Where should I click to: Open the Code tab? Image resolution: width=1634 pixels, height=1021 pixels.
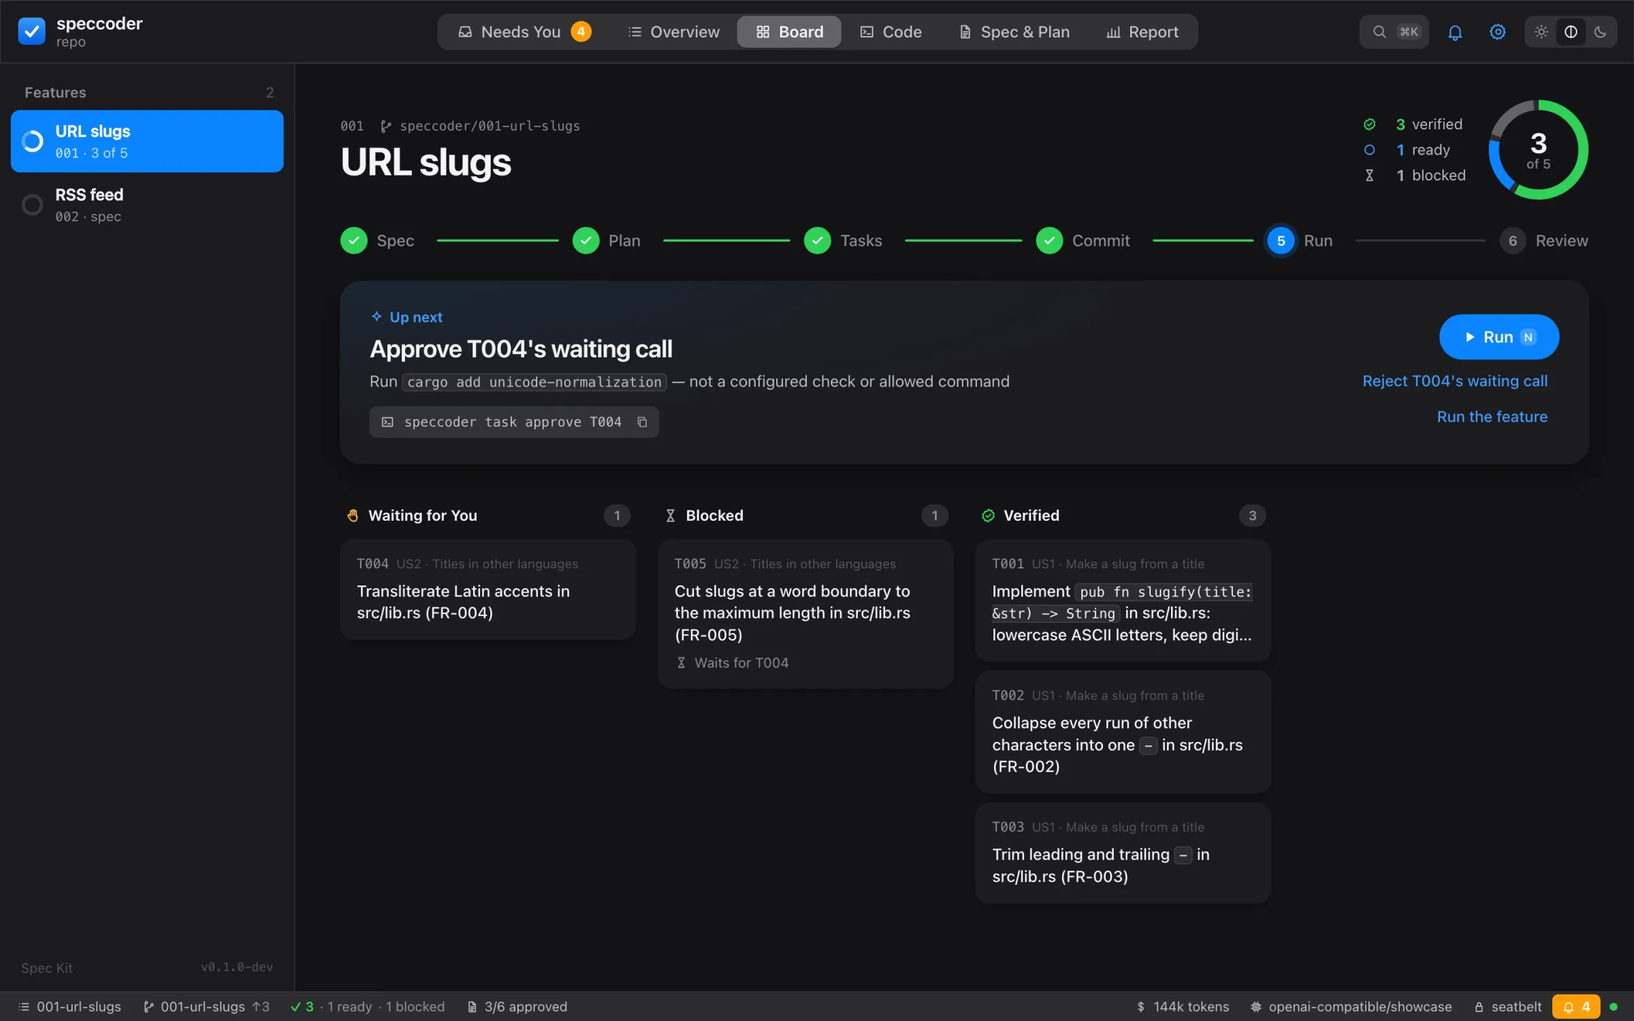891,32
